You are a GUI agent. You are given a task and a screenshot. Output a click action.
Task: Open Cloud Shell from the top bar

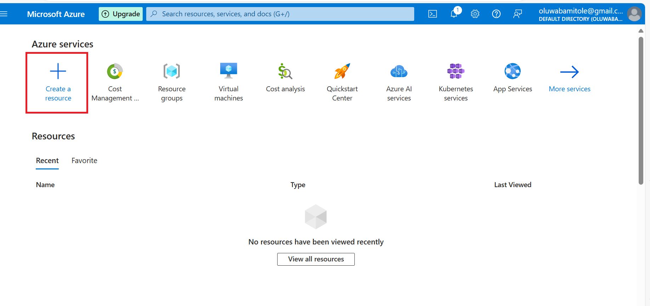point(433,14)
